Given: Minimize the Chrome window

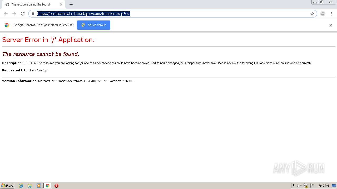Looking at the screenshot, I should (315, 2).
